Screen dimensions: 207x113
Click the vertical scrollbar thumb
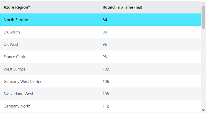[203, 17]
